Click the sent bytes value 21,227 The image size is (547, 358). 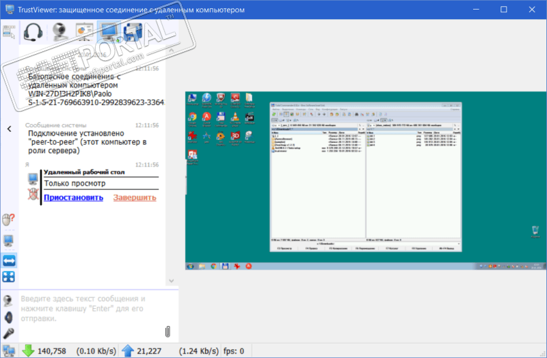point(149,351)
